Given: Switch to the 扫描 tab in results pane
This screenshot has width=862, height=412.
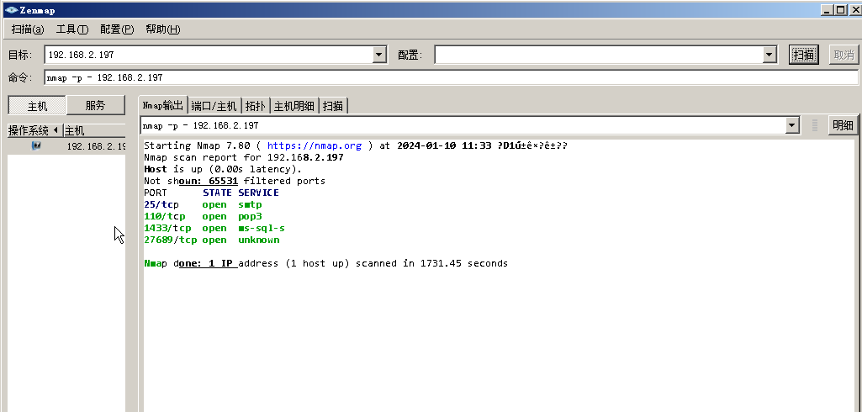Looking at the screenshot, I should (x=333, y=106).
